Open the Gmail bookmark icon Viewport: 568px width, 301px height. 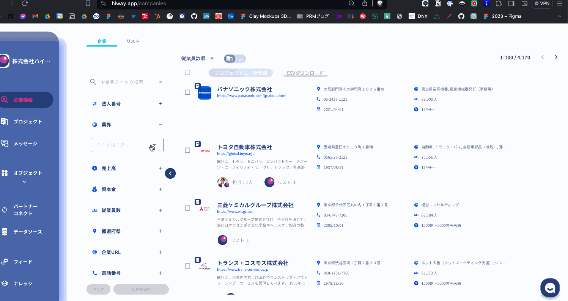click(35, 16)
